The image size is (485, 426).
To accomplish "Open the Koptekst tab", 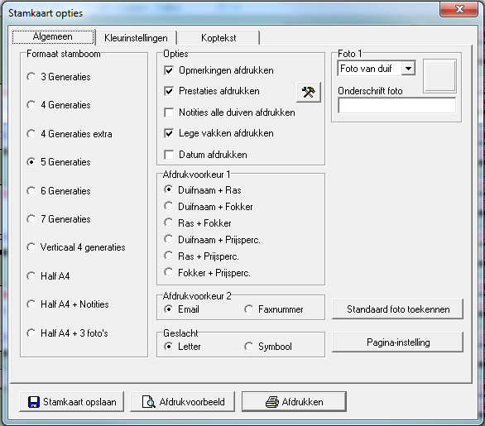I will tap(218, 38).
